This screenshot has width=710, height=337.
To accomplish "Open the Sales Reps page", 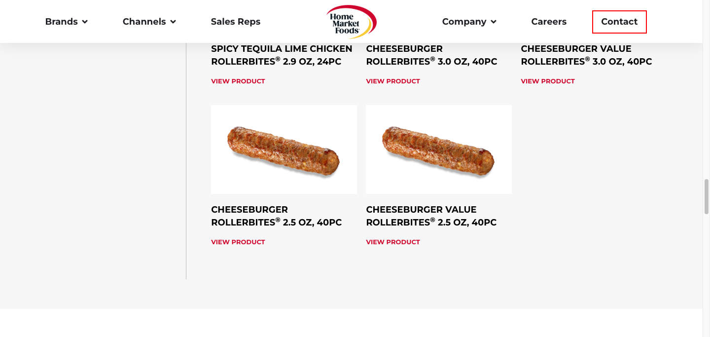I will 235,22.
